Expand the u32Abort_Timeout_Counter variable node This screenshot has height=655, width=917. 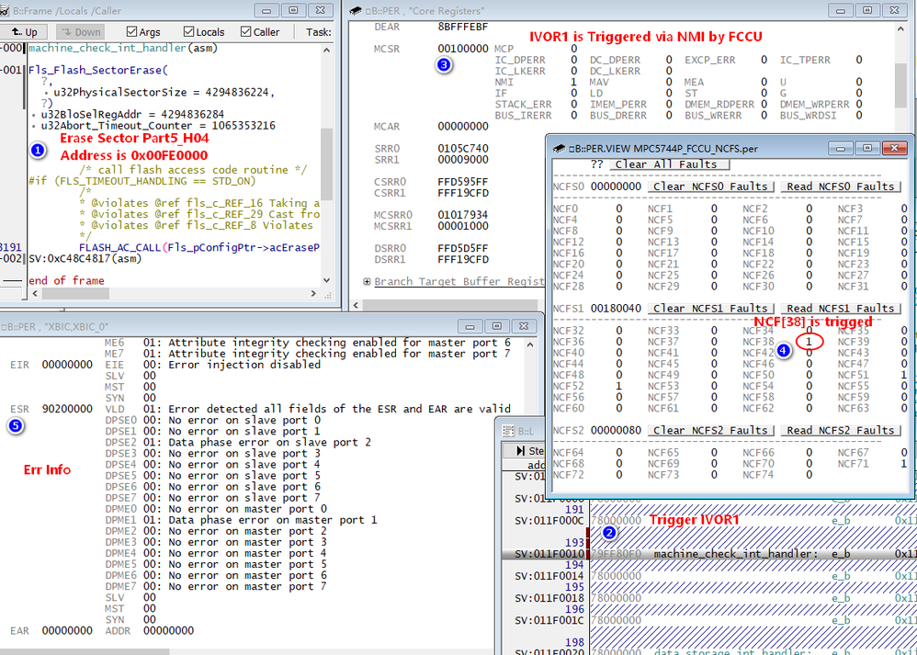[x=34, y=126]
